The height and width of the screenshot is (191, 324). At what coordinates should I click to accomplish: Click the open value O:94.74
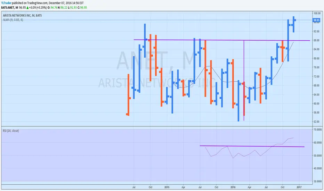[x=52, y=7]
